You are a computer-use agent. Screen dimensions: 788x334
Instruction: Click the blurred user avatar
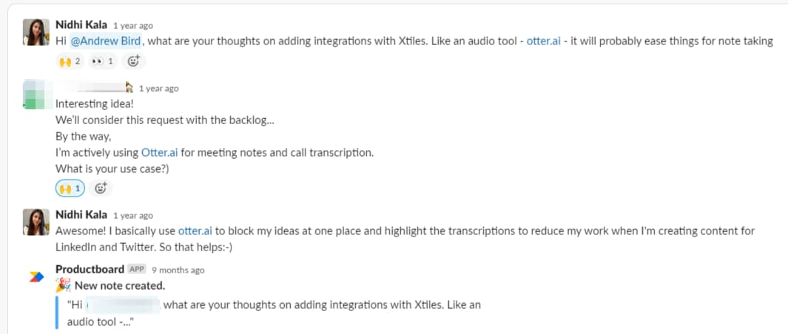[x=36, y=95]
